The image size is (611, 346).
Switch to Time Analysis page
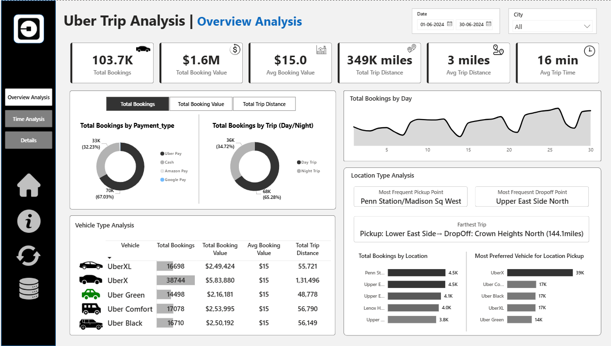tap(29, 119)
